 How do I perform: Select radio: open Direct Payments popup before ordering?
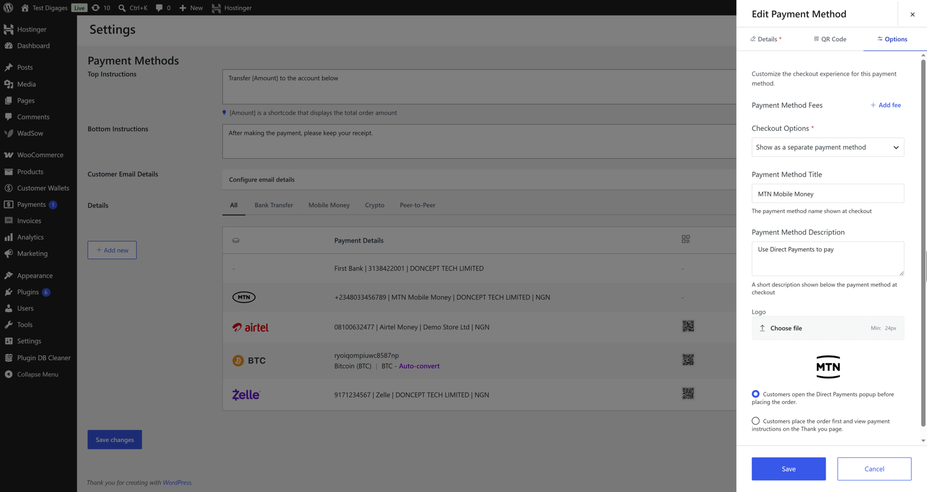coord(756,394)
